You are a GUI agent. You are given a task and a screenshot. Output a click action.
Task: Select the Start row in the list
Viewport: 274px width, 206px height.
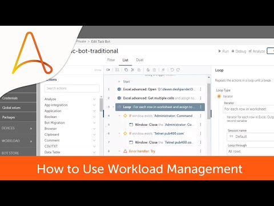pos(126,82)
